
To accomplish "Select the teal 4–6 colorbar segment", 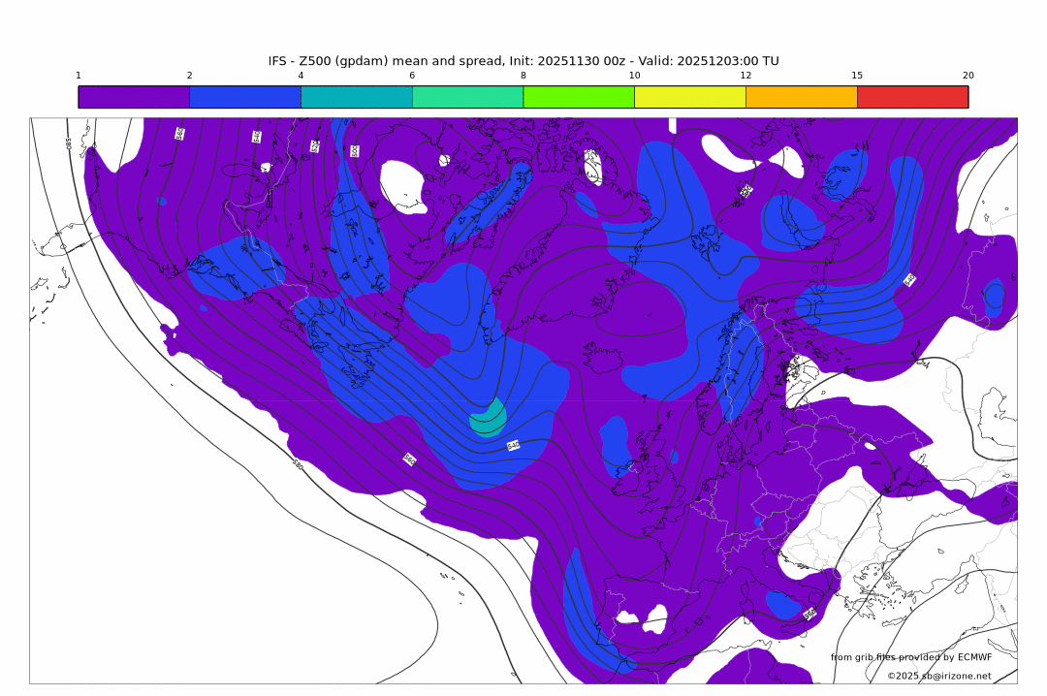I will tap(357, 97).
